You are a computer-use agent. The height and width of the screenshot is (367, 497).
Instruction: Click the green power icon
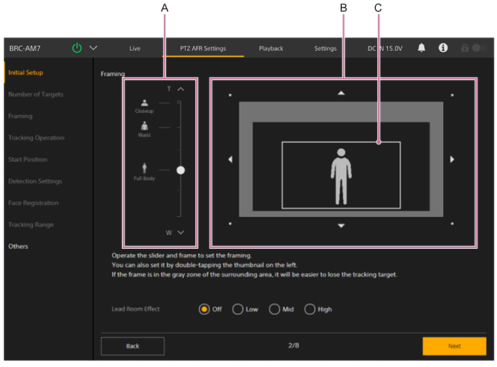coord(77,48)
